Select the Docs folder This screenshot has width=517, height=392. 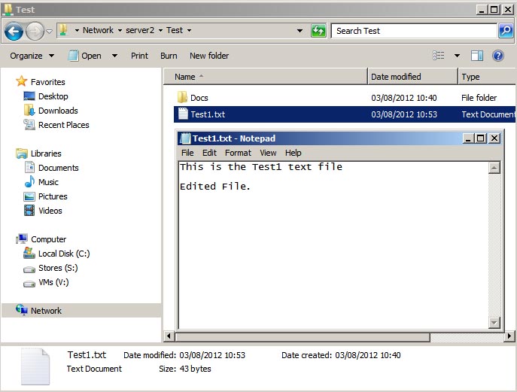click(x=199, y=98)
